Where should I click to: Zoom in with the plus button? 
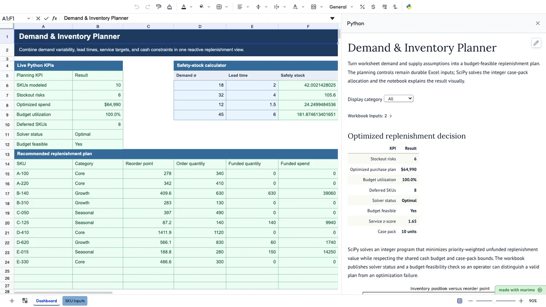521,301
